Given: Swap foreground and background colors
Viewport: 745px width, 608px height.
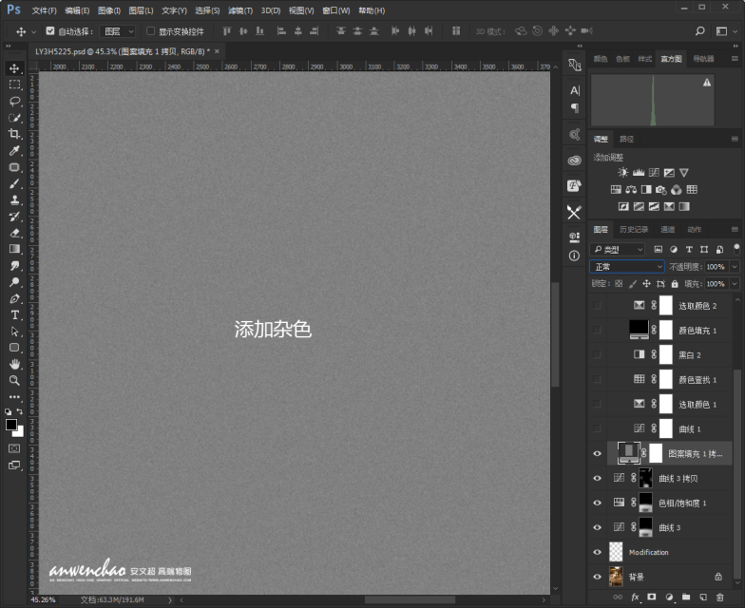Looking at the screenshot, I should point(19,411).
